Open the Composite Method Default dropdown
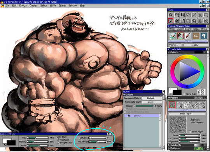Image resolution: width=210 pixels, height=152 pixels. (152, 98)
